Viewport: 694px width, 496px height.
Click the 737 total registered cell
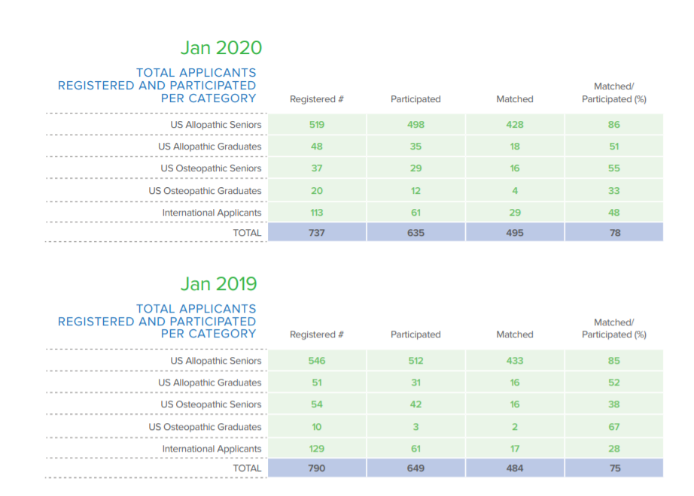pos(317,233)
